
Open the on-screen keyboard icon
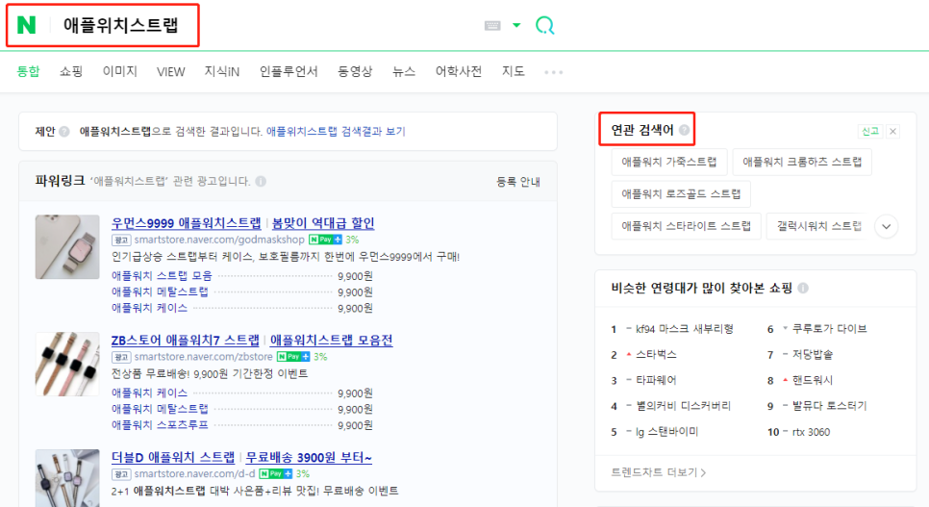(x=492, y=26)
